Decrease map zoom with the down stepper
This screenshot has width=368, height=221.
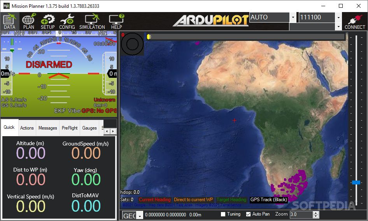point(316,216)
